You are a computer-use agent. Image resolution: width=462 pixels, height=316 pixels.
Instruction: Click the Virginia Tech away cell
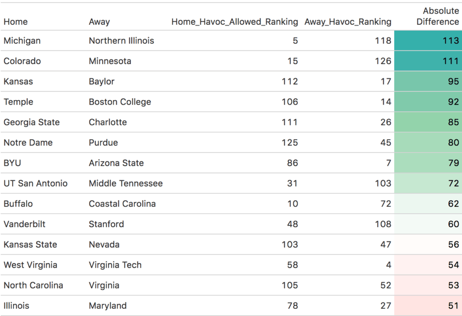115,265
